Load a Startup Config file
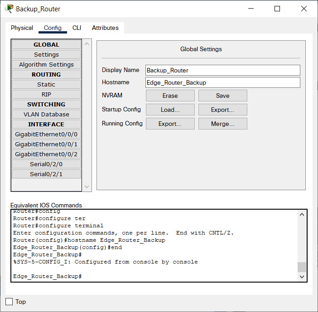 pos(170,110)
